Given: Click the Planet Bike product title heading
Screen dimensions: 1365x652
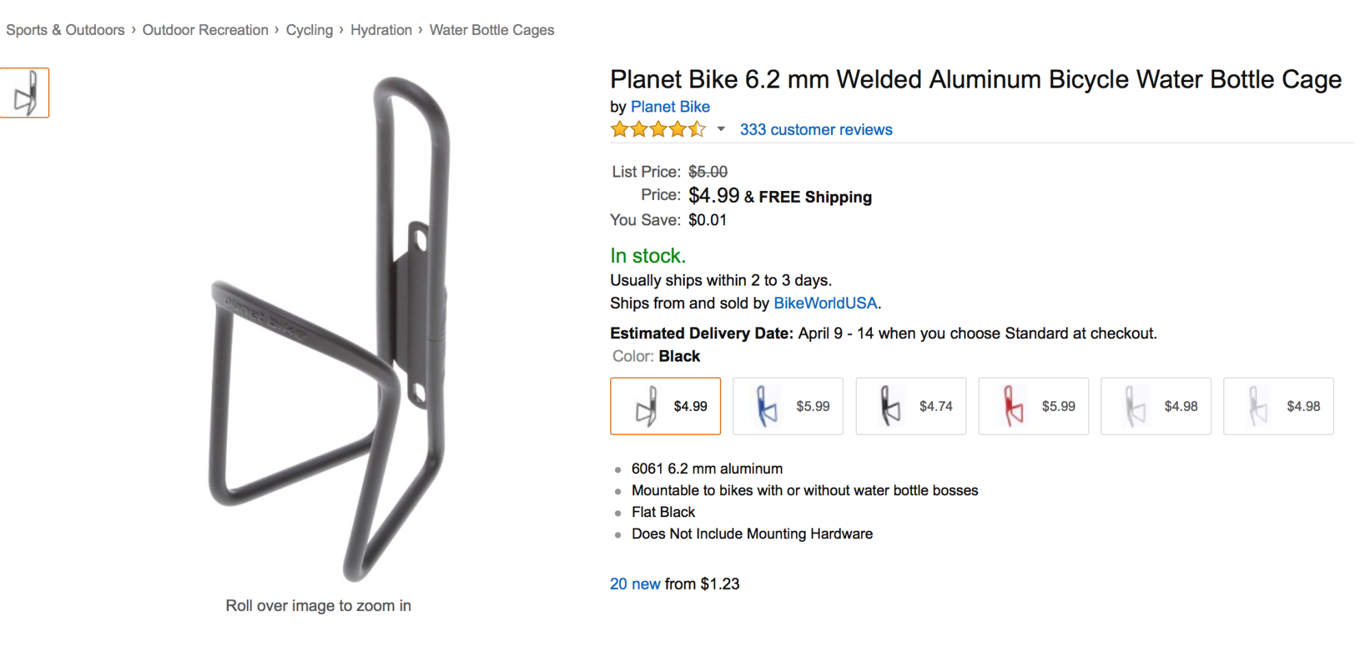Looking at the screenshot, I should point(976,80).
